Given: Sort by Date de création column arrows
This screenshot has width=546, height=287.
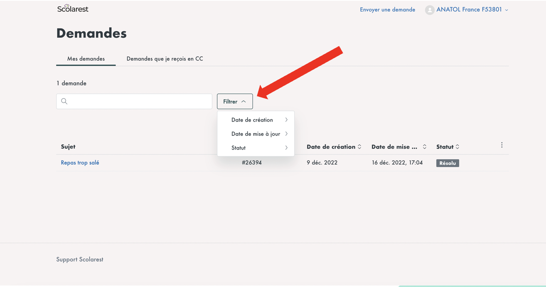Looking at the screenshot, I should [x=359, y=147].
